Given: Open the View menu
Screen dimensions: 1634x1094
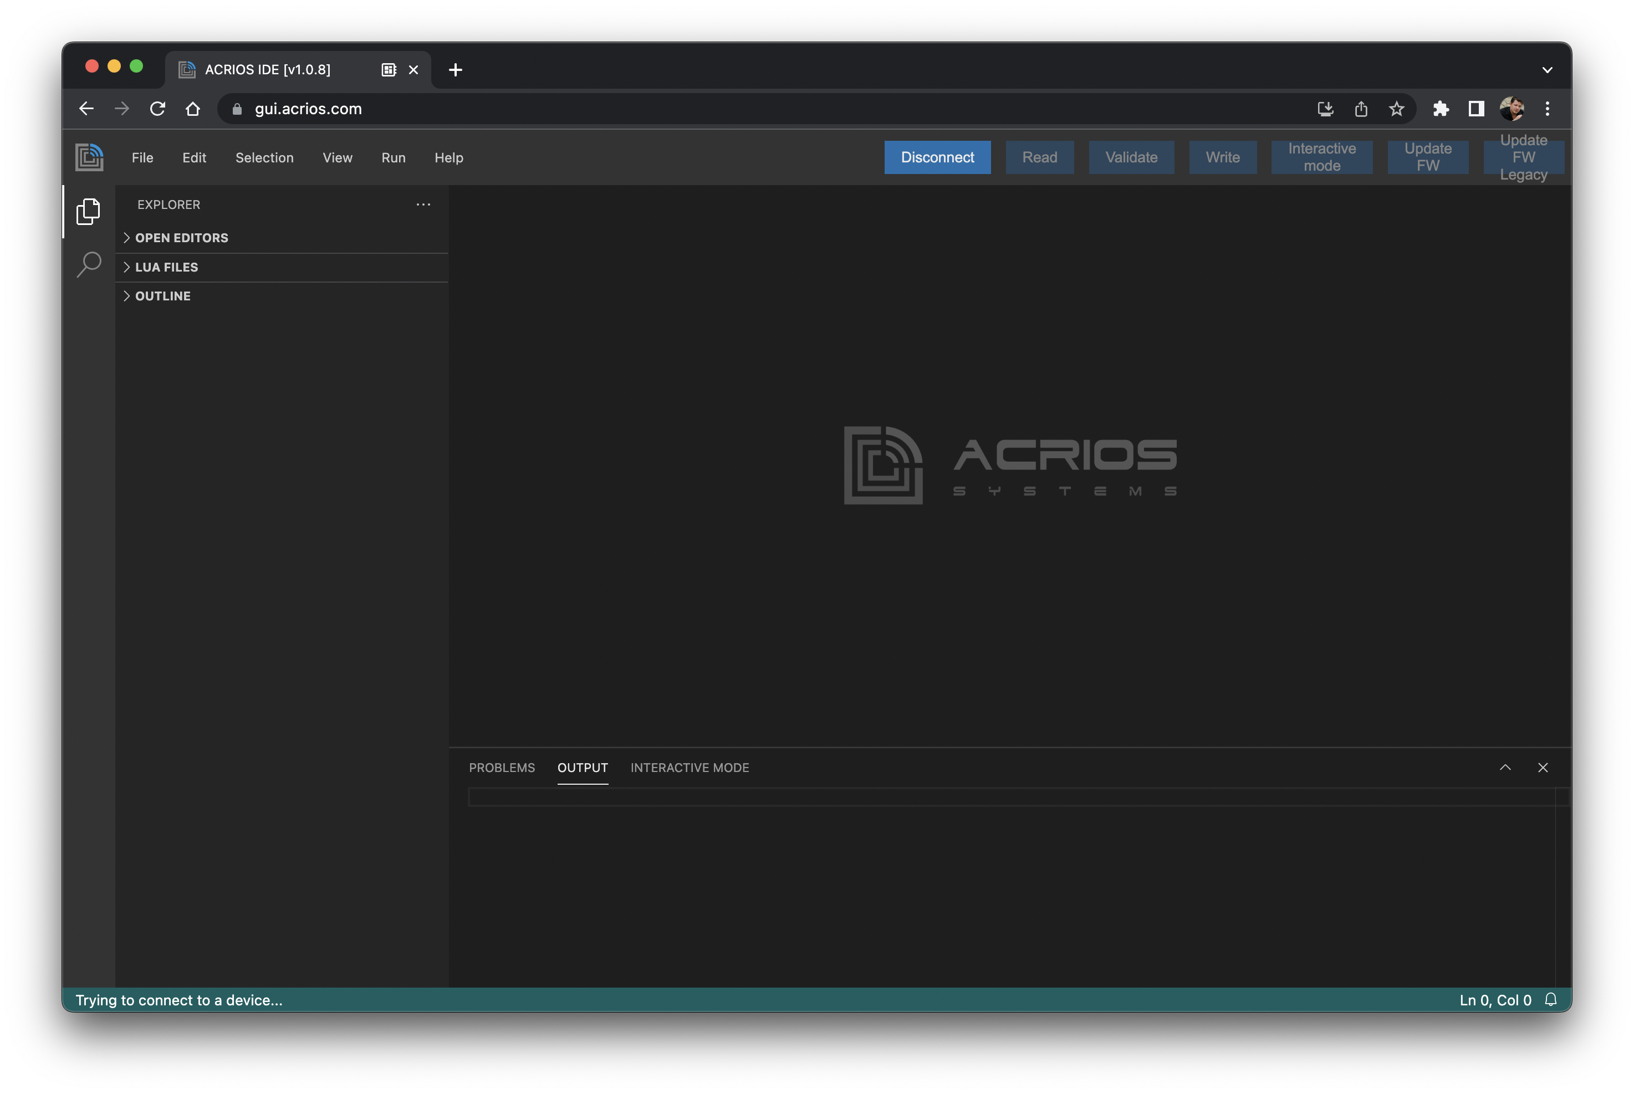Looking at the screenshot, I should (337, 158).
